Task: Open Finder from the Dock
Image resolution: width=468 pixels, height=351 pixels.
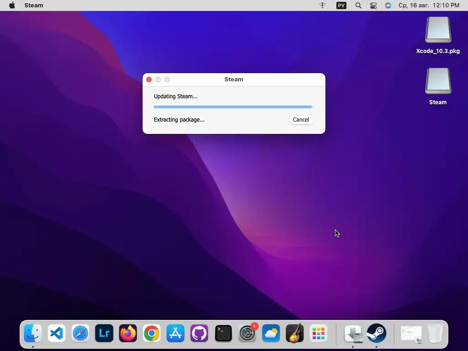Action: click(32, 333)
